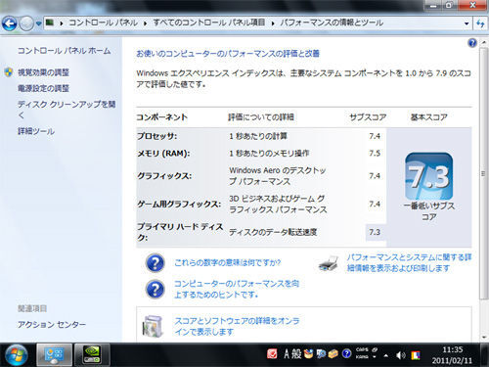
Task: Expand the chevron after コントロール パネル in the breadcrumb
Action: tap(145, 23)
